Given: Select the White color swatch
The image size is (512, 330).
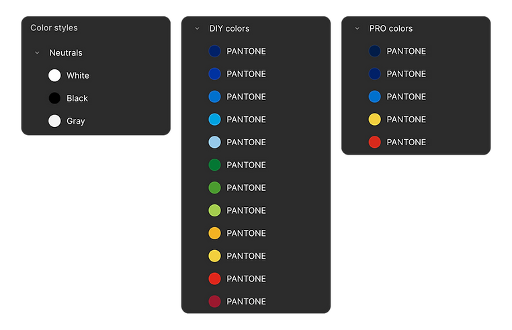Looking at the screenshot, I should tap(54, 75).
